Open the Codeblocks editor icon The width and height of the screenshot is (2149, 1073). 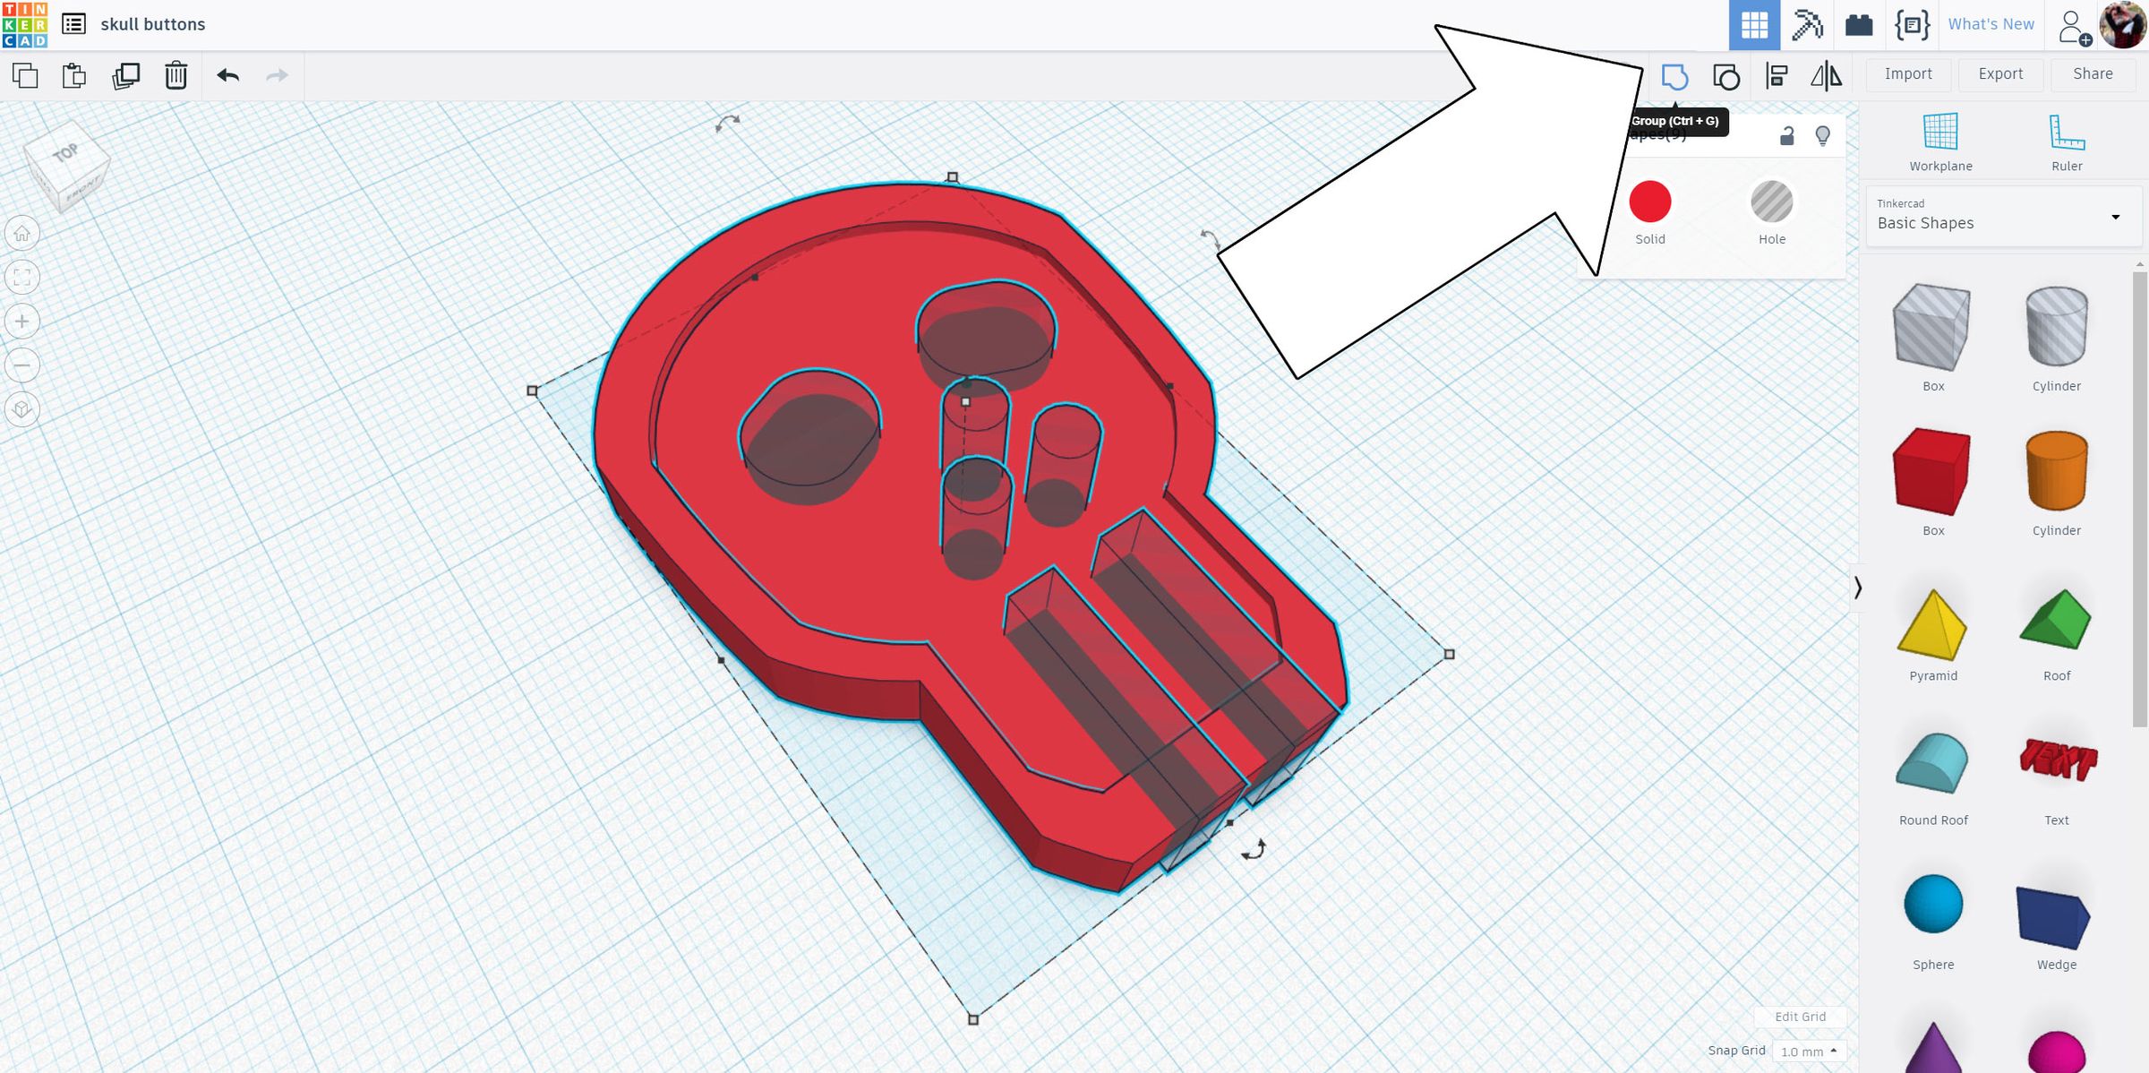[x=1913, y=24]
